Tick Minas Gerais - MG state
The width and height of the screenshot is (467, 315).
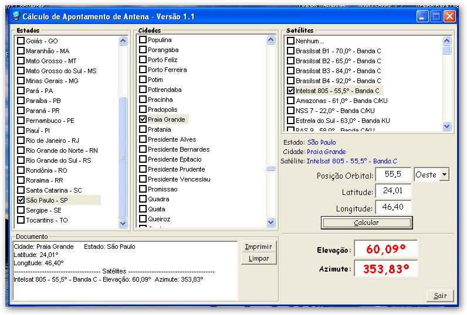[x=21, y=81]
